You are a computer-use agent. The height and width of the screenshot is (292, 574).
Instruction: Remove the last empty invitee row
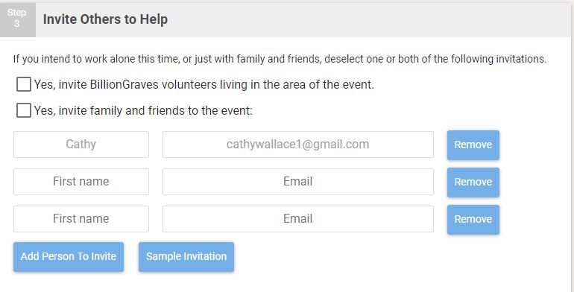click(x=473, y=220)
